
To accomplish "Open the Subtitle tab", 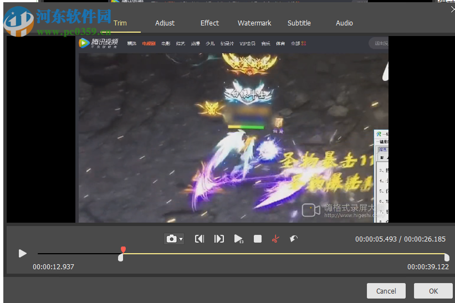I will (299, 23).
